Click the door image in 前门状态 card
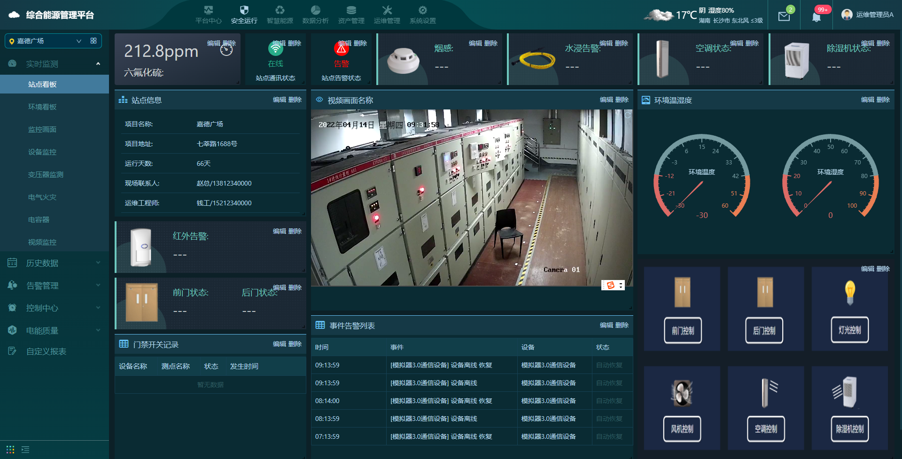 [142, 302]
